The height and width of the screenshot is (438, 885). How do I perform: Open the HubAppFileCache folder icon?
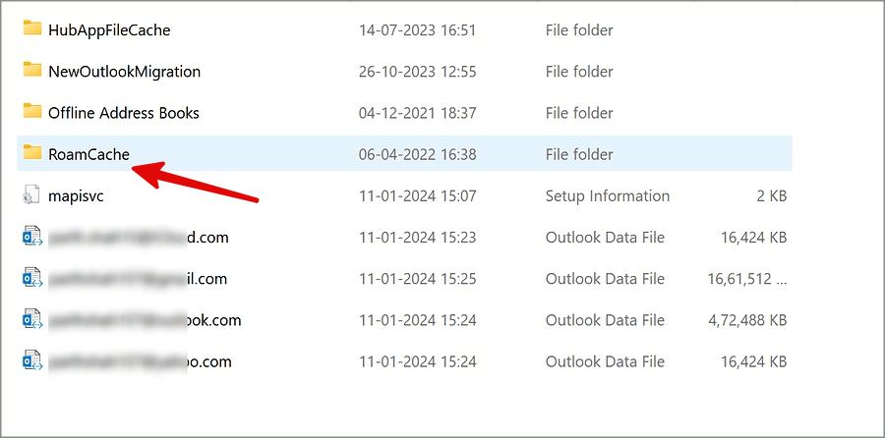point(32,29)
